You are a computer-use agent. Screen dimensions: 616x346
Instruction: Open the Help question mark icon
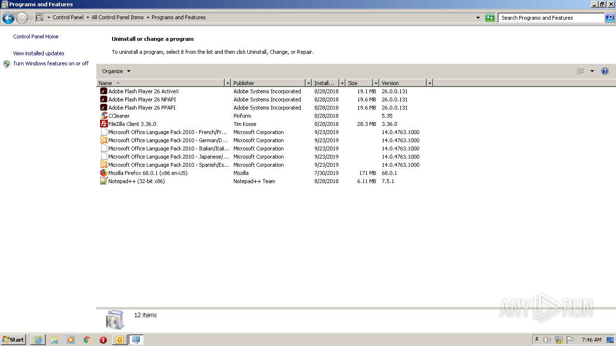605,71
